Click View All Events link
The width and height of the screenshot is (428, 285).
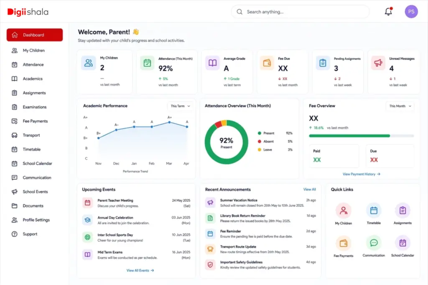pos(140,270)
